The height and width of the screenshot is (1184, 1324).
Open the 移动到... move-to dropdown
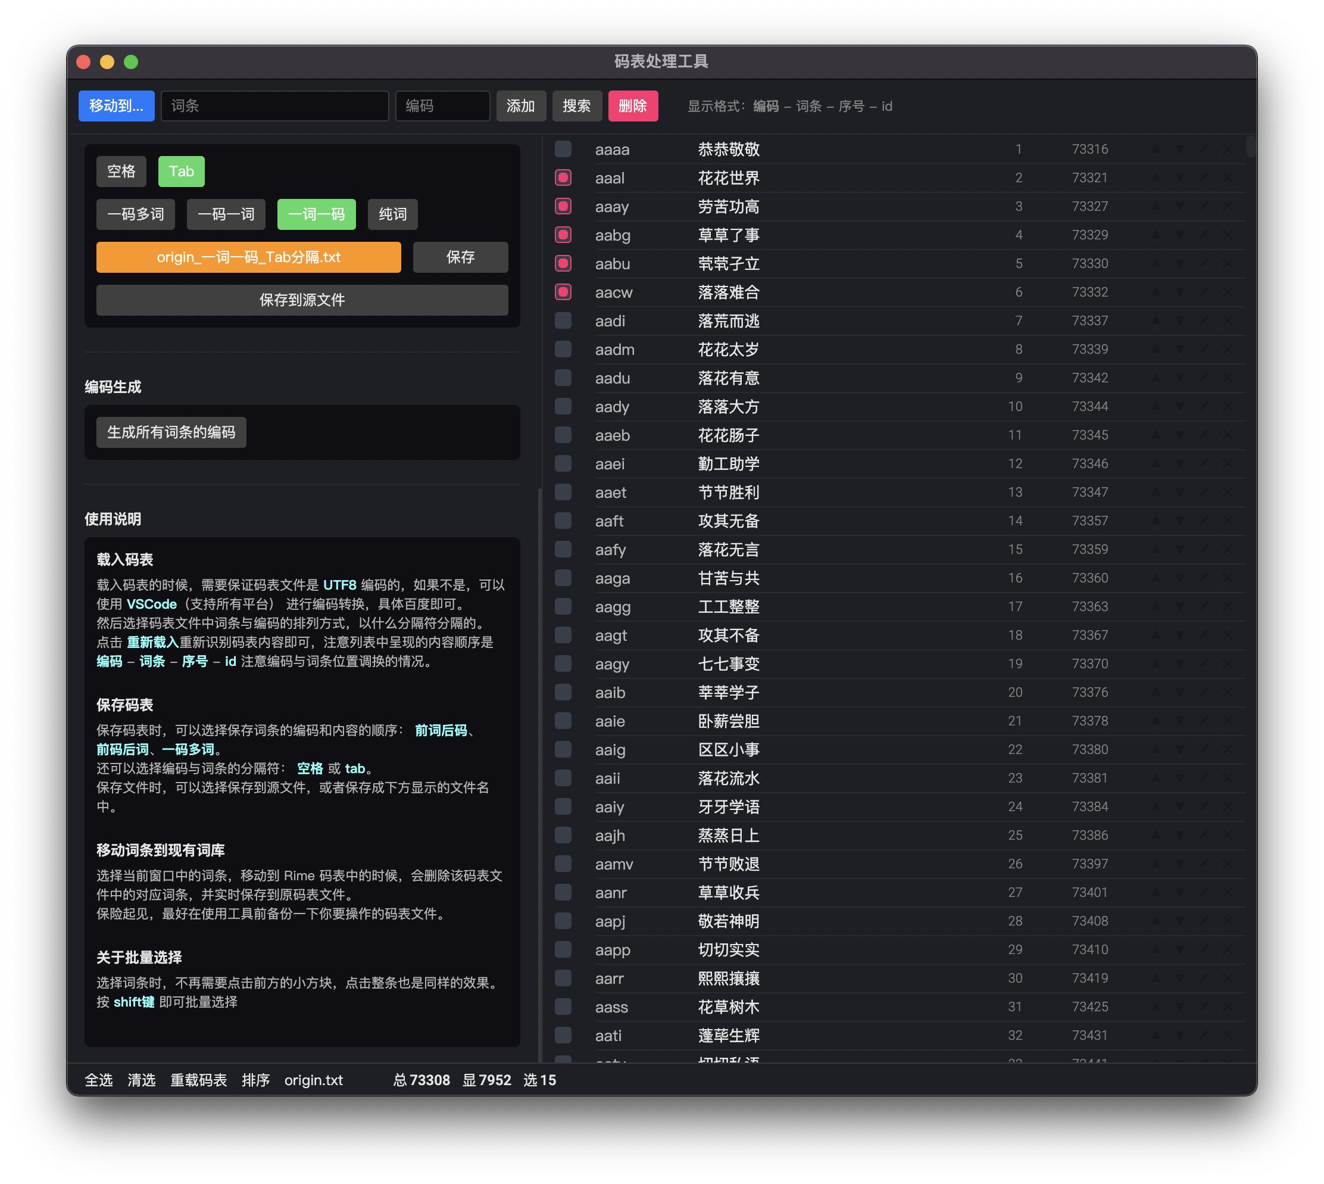[117, 105]
